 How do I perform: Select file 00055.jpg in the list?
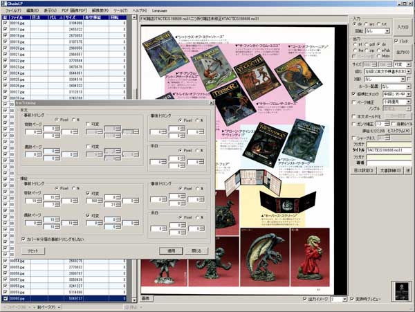(64, 267)
